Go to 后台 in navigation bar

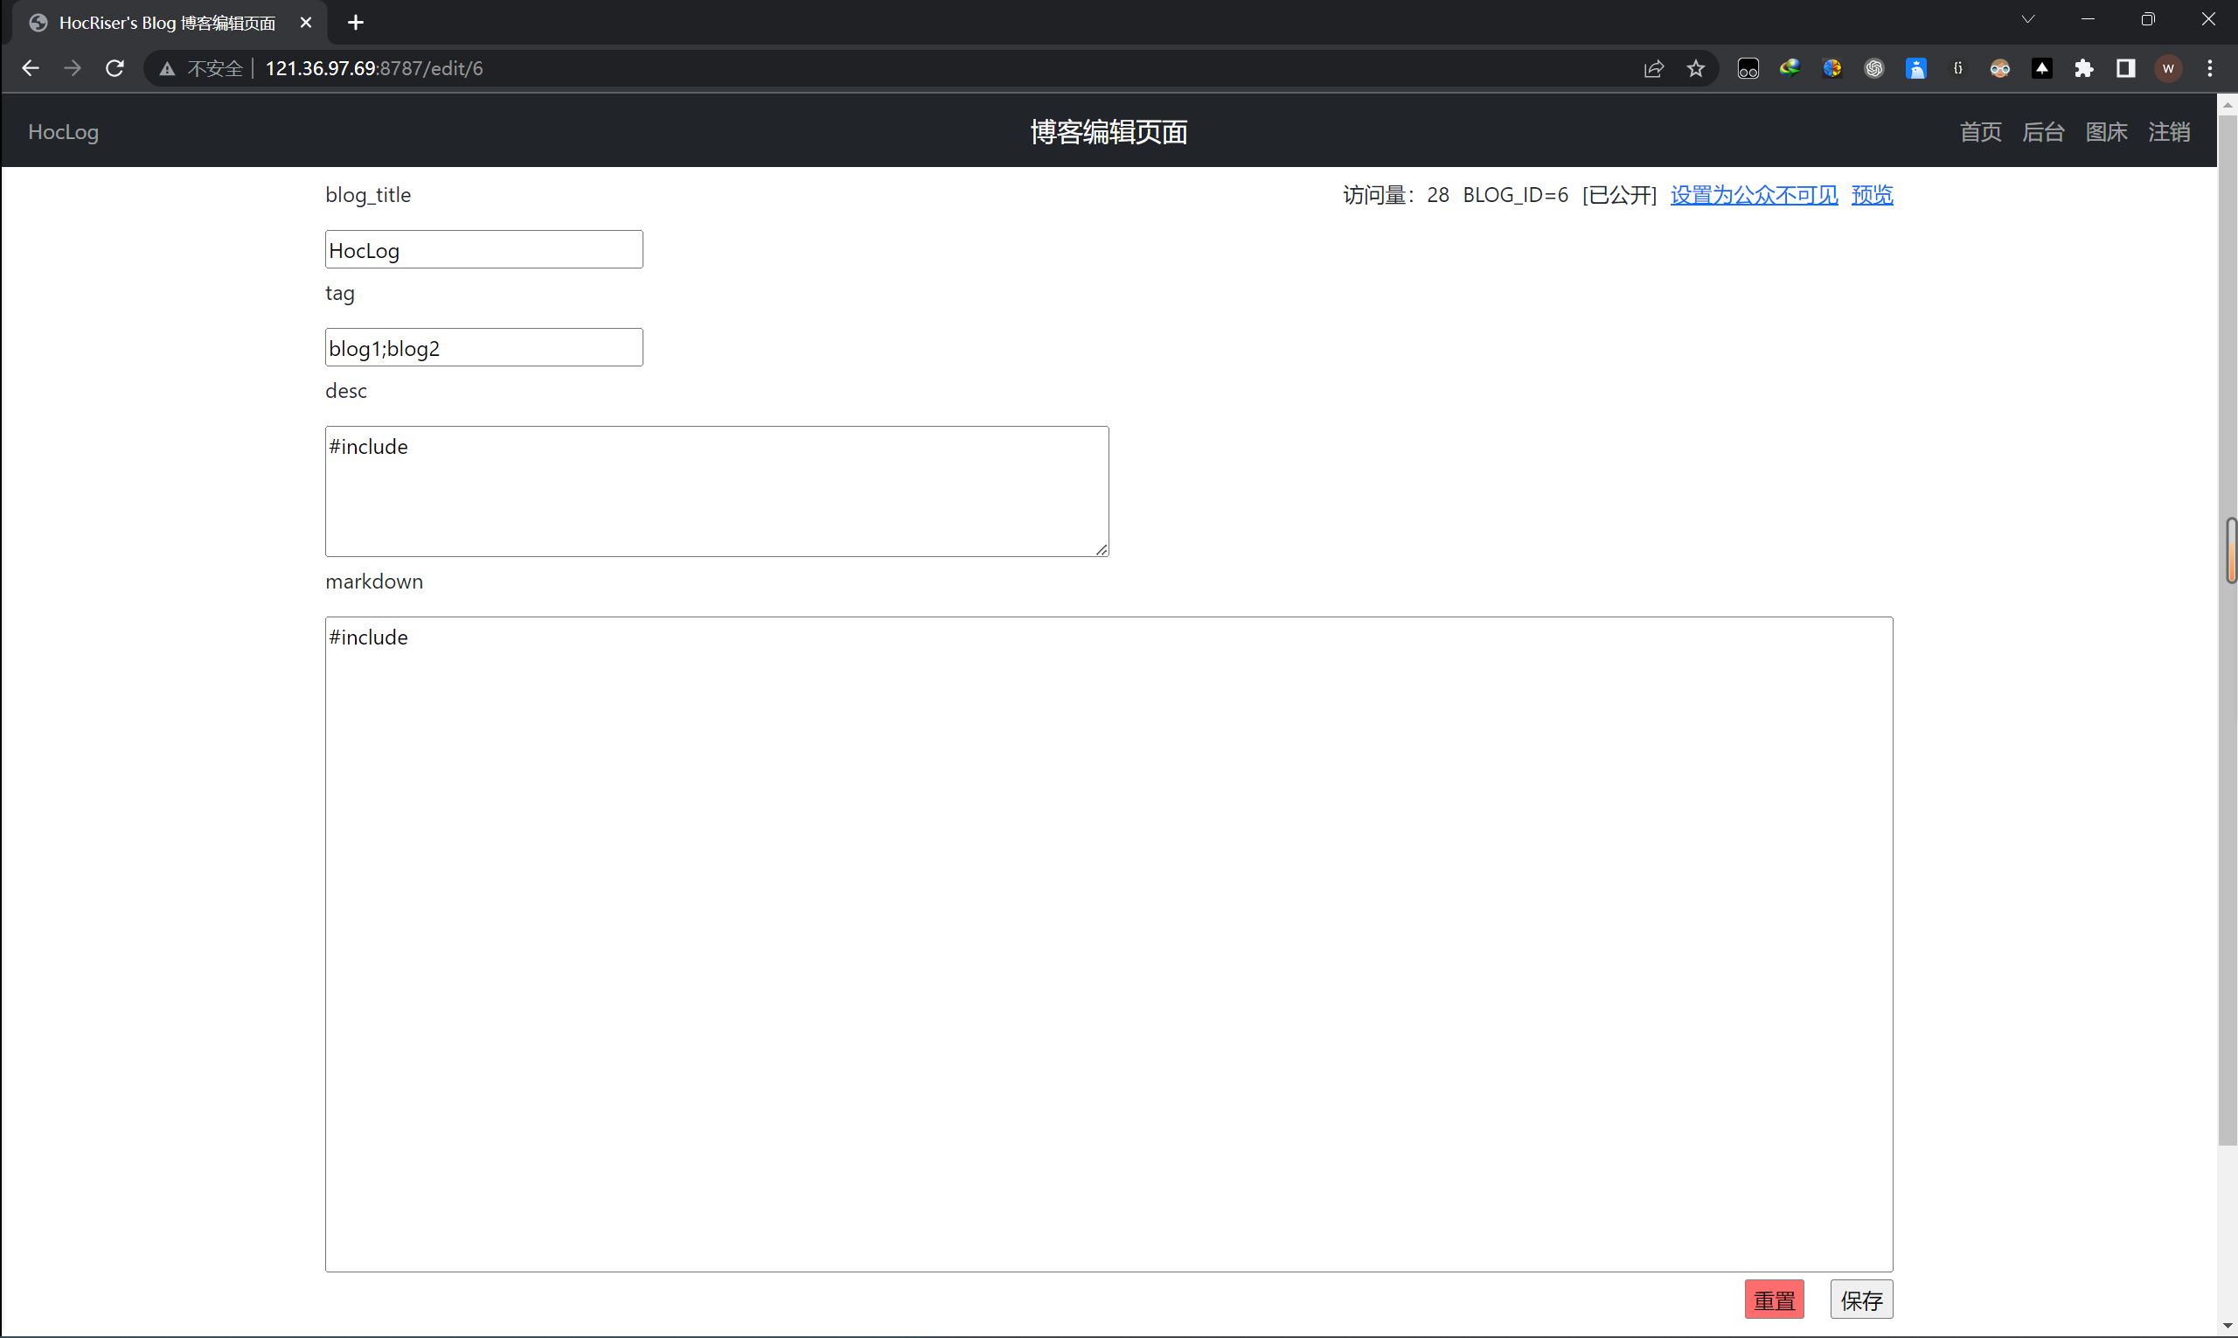pyautogui.click(x=2042, y=133)
